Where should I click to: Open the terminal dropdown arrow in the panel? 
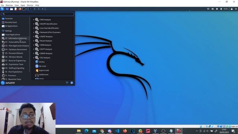click(26, 9)
